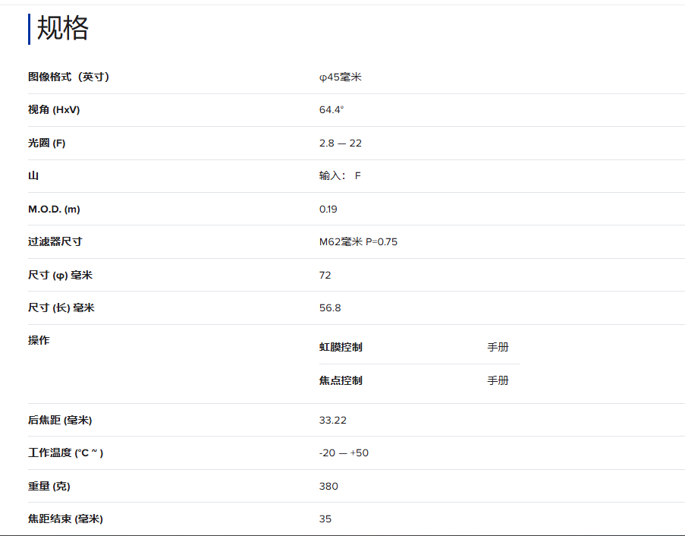
Task: Click the 0.19 M.O.D. value
Action: (328, 209)
